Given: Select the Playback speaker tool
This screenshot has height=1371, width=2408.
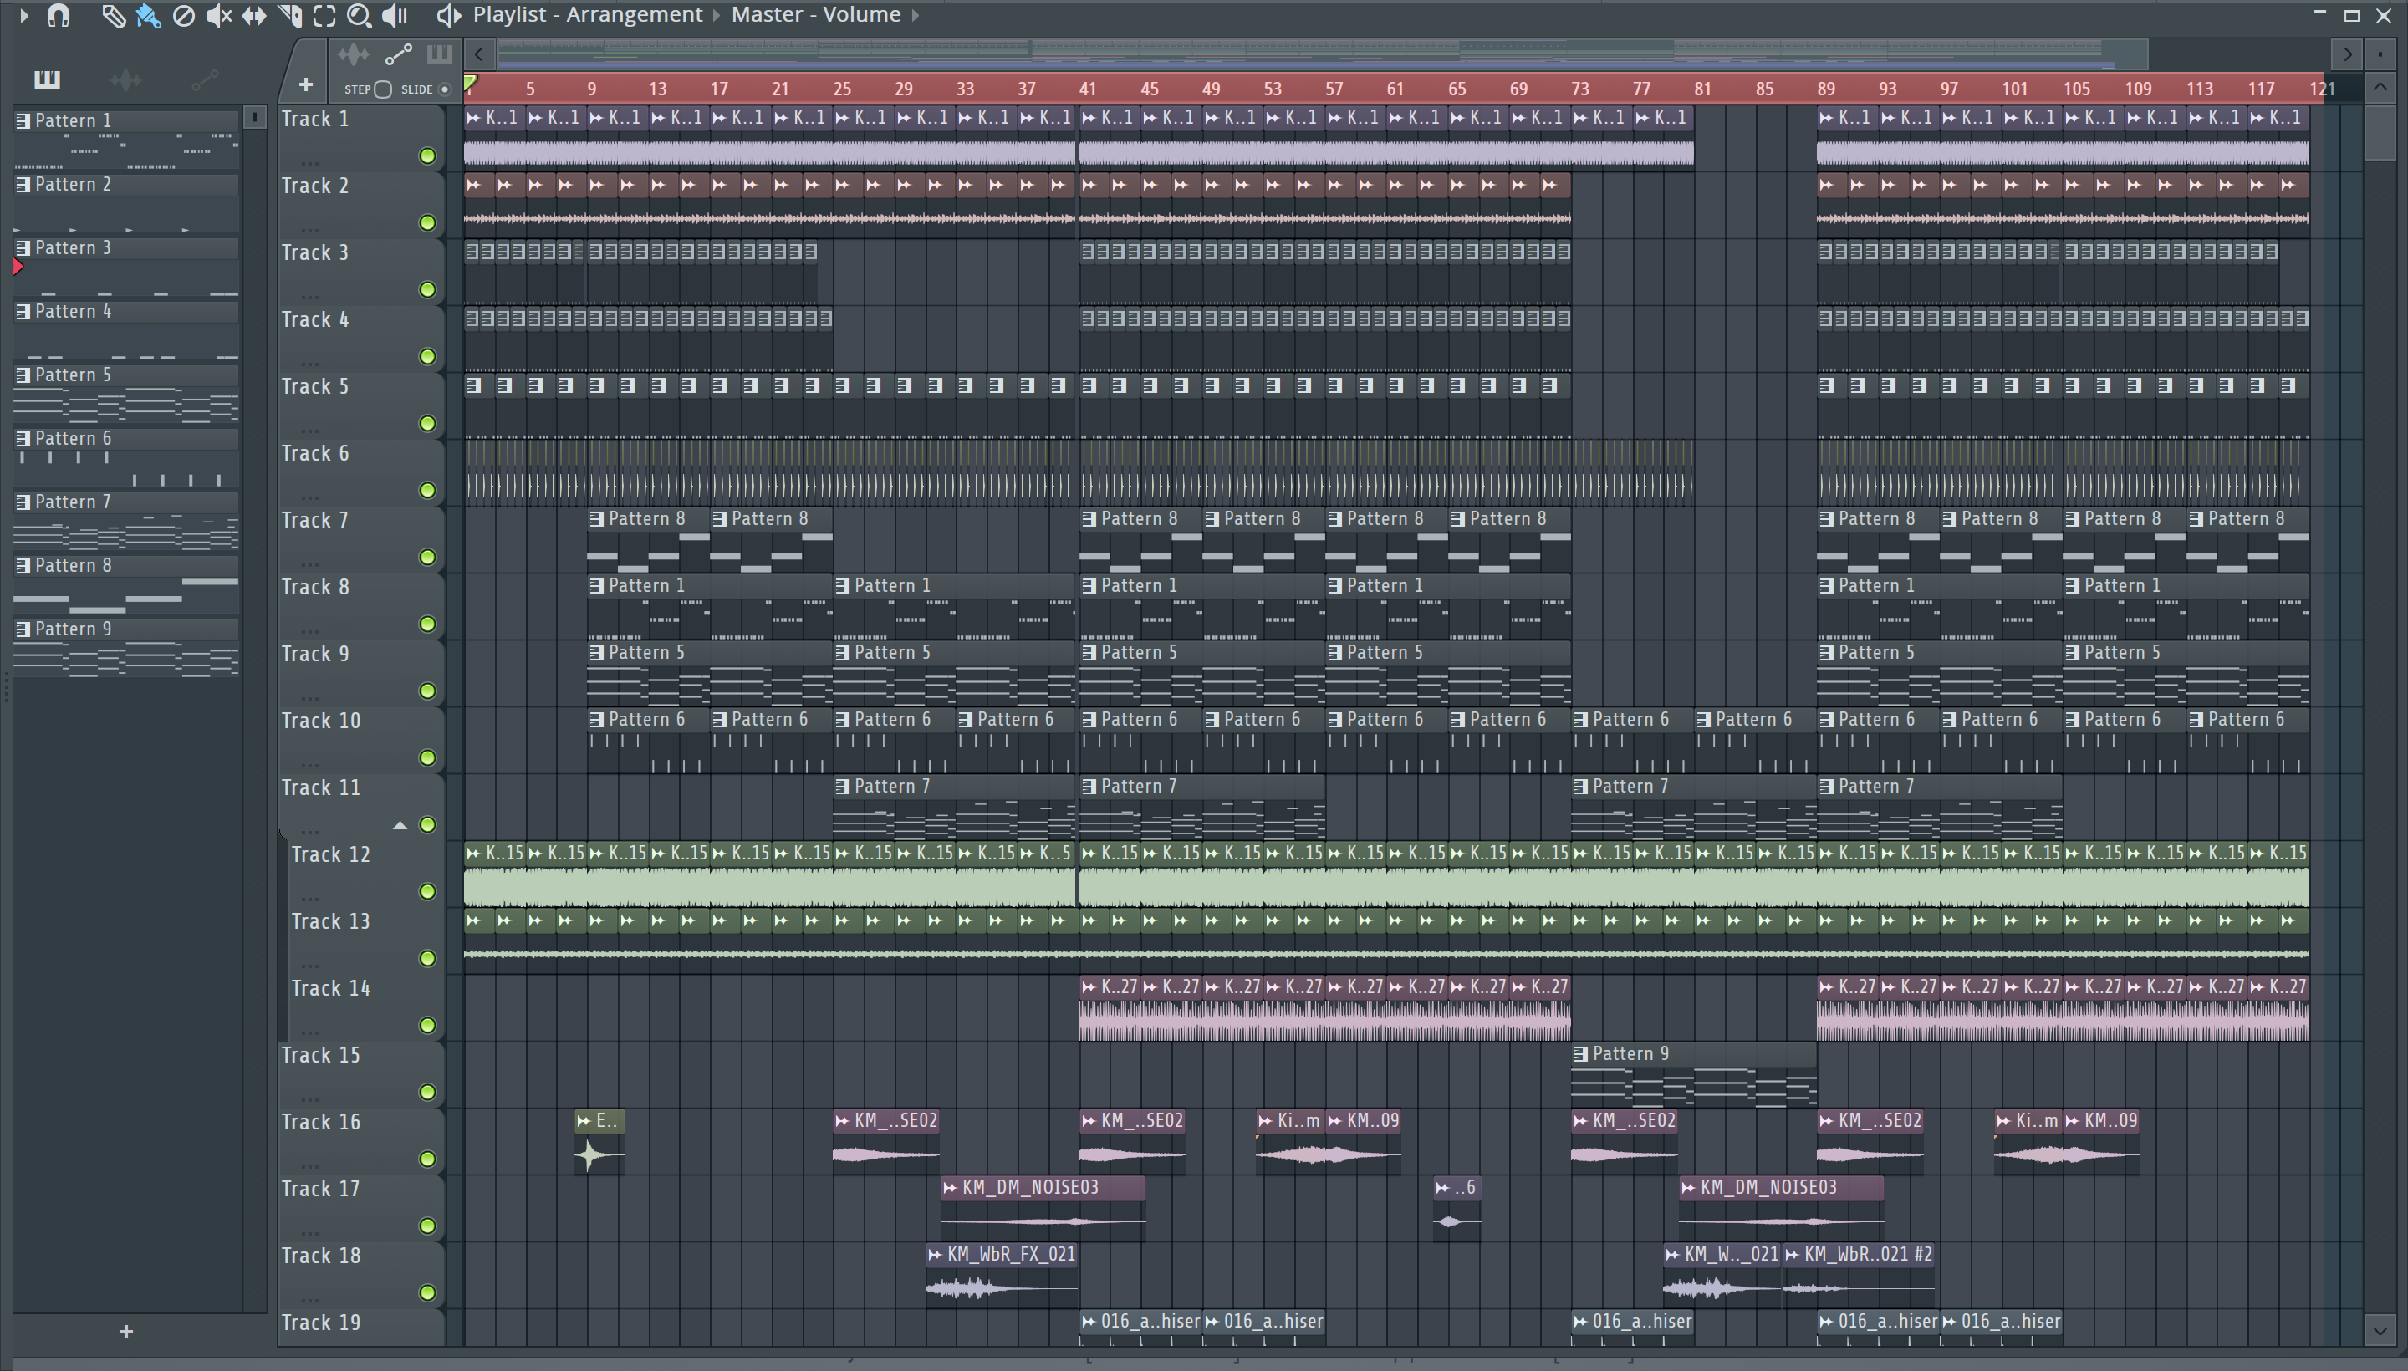Looking at the screenshot, I should (395, 15).
